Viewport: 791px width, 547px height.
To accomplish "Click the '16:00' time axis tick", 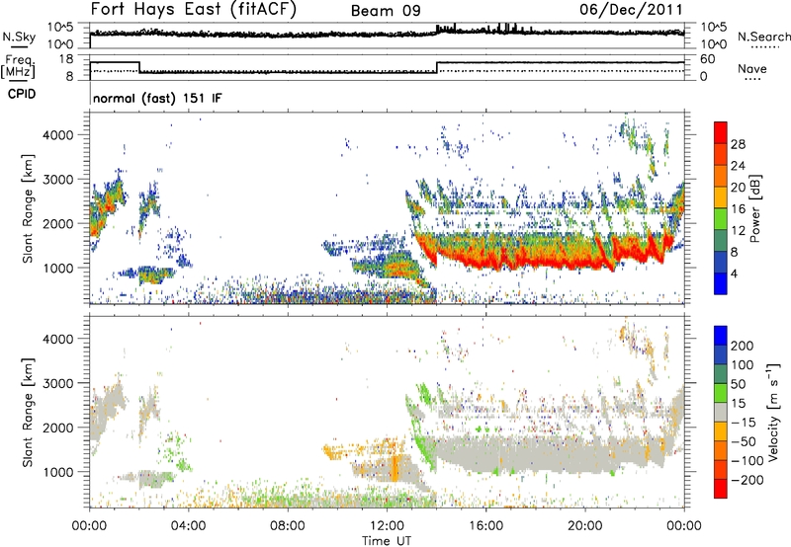I will (x=485, y=526).
